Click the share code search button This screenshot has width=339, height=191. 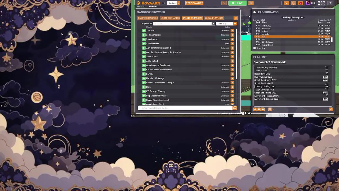(234, 108)
